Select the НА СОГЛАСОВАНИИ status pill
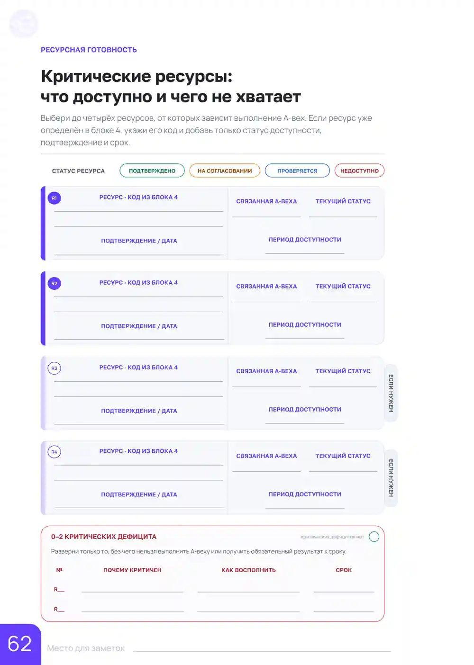Image resolution: width=474 pixels, height=665 pixels. point(225,171)
